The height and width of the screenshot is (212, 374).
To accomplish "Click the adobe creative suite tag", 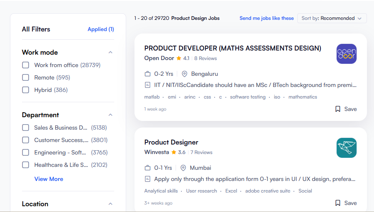I will (x=268, y=191).
